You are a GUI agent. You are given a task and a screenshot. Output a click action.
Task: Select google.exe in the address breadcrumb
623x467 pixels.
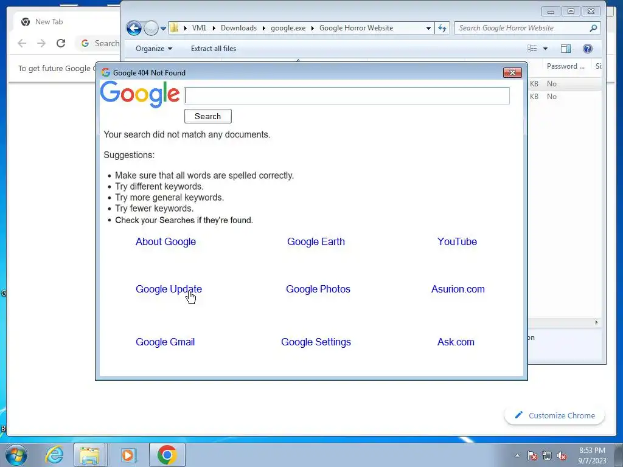tap(288, 28)
